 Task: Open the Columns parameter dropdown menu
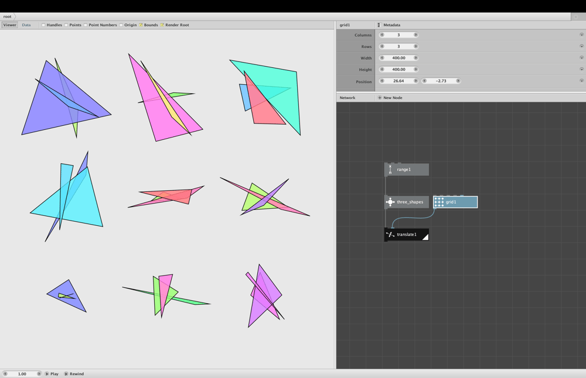coord(581,35)
